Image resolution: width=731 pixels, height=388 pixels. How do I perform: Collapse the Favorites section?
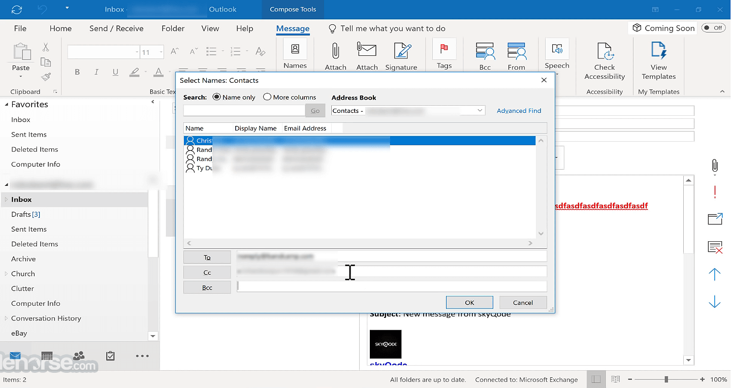[7, 104]
